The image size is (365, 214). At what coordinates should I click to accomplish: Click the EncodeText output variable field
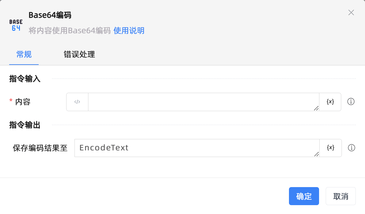(196, 148)
